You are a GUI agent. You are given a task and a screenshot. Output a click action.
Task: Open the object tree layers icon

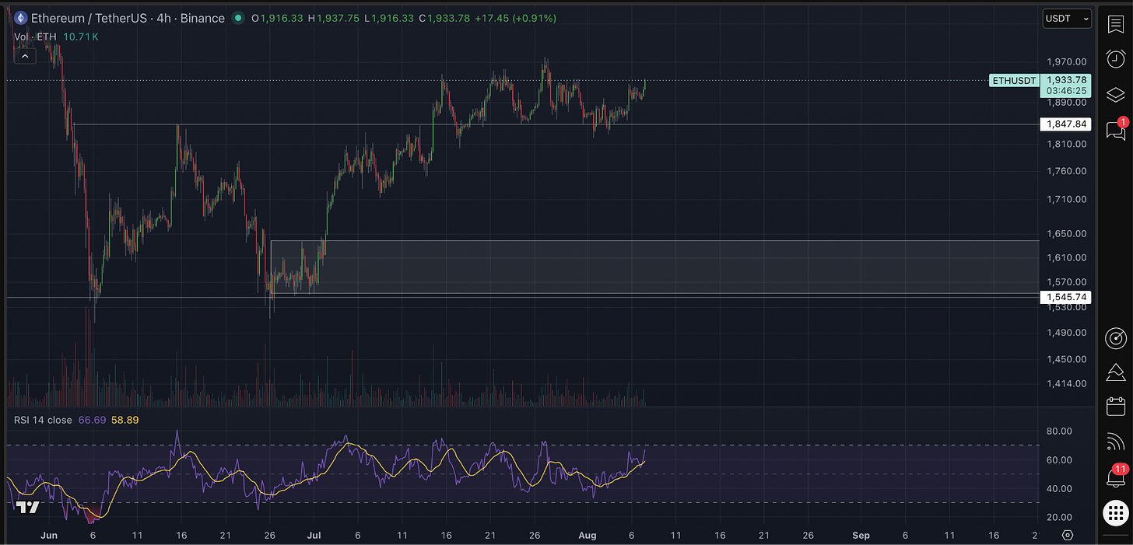tap(1115, 95)
